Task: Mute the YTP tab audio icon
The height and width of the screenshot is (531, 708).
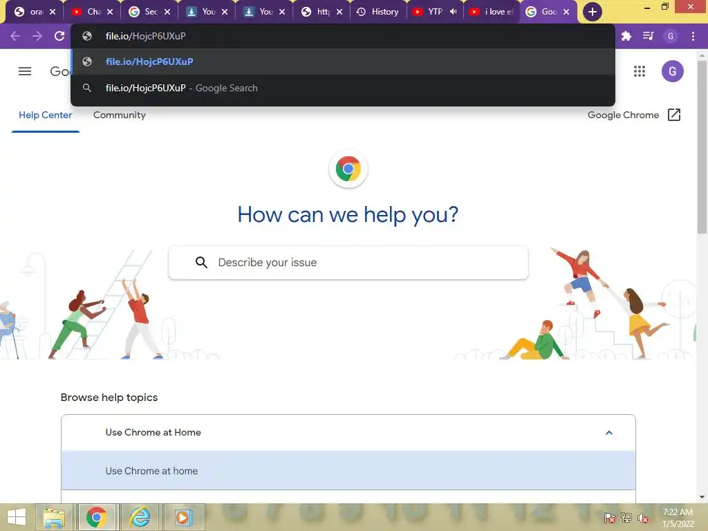Action: pos(454,12)
